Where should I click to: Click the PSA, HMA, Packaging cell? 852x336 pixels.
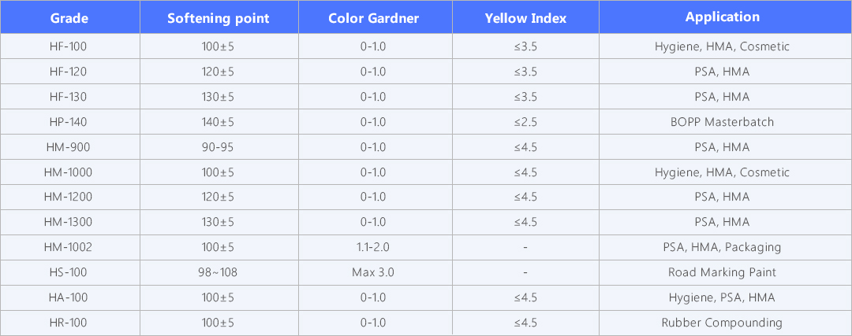pyautogui.click(x=722, y=247)
